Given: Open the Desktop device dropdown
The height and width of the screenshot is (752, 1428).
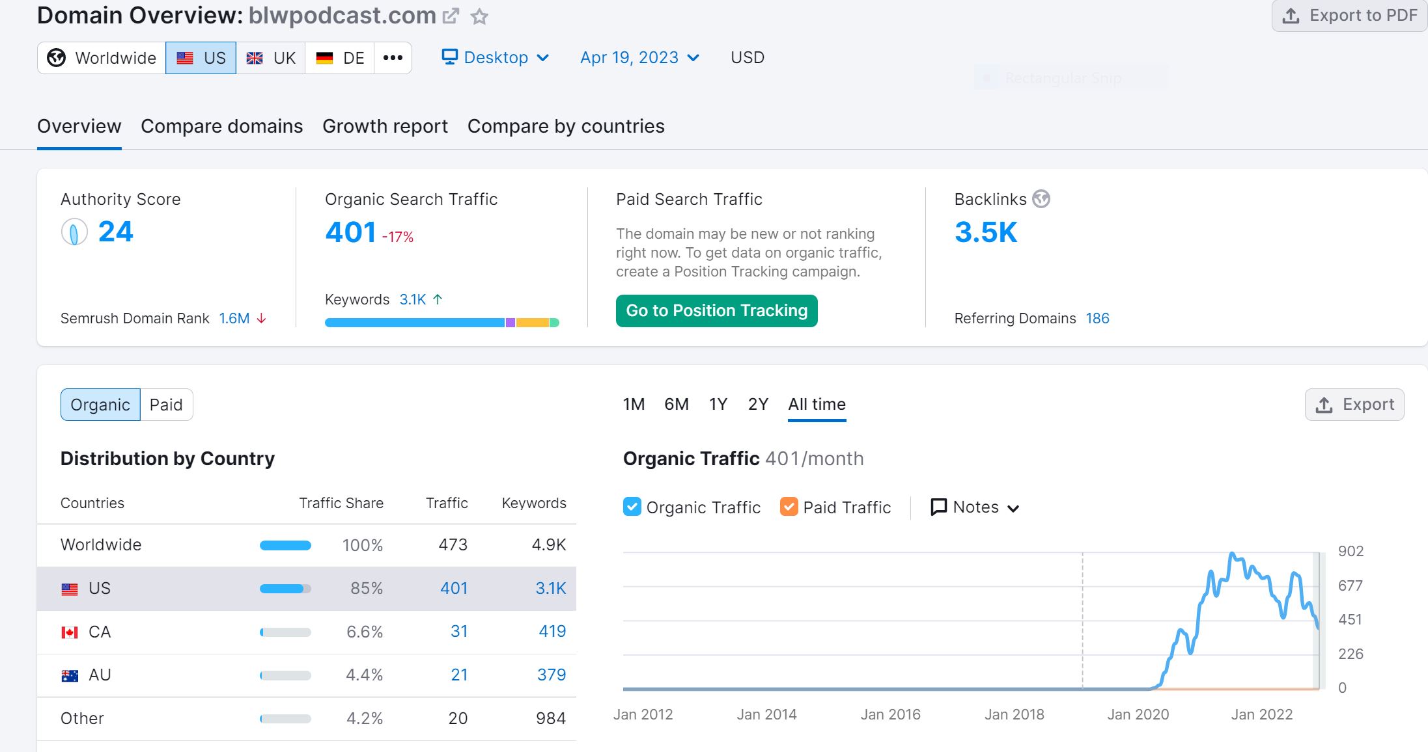Looking at the screenshot, I should click(496, 58).
